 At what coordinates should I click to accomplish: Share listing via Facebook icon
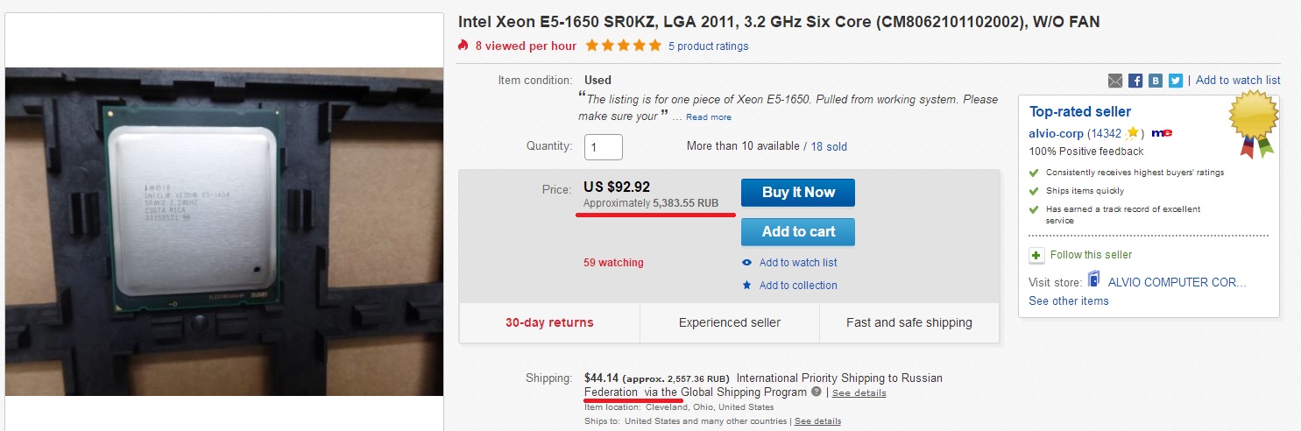[x=1135, y=81]
